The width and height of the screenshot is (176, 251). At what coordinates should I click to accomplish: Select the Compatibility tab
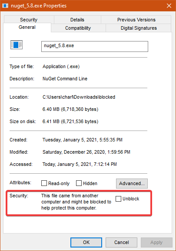[x=78, y=28]
